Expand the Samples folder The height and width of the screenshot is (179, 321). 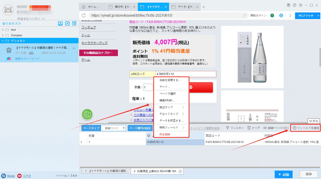(x=3, y=35)
